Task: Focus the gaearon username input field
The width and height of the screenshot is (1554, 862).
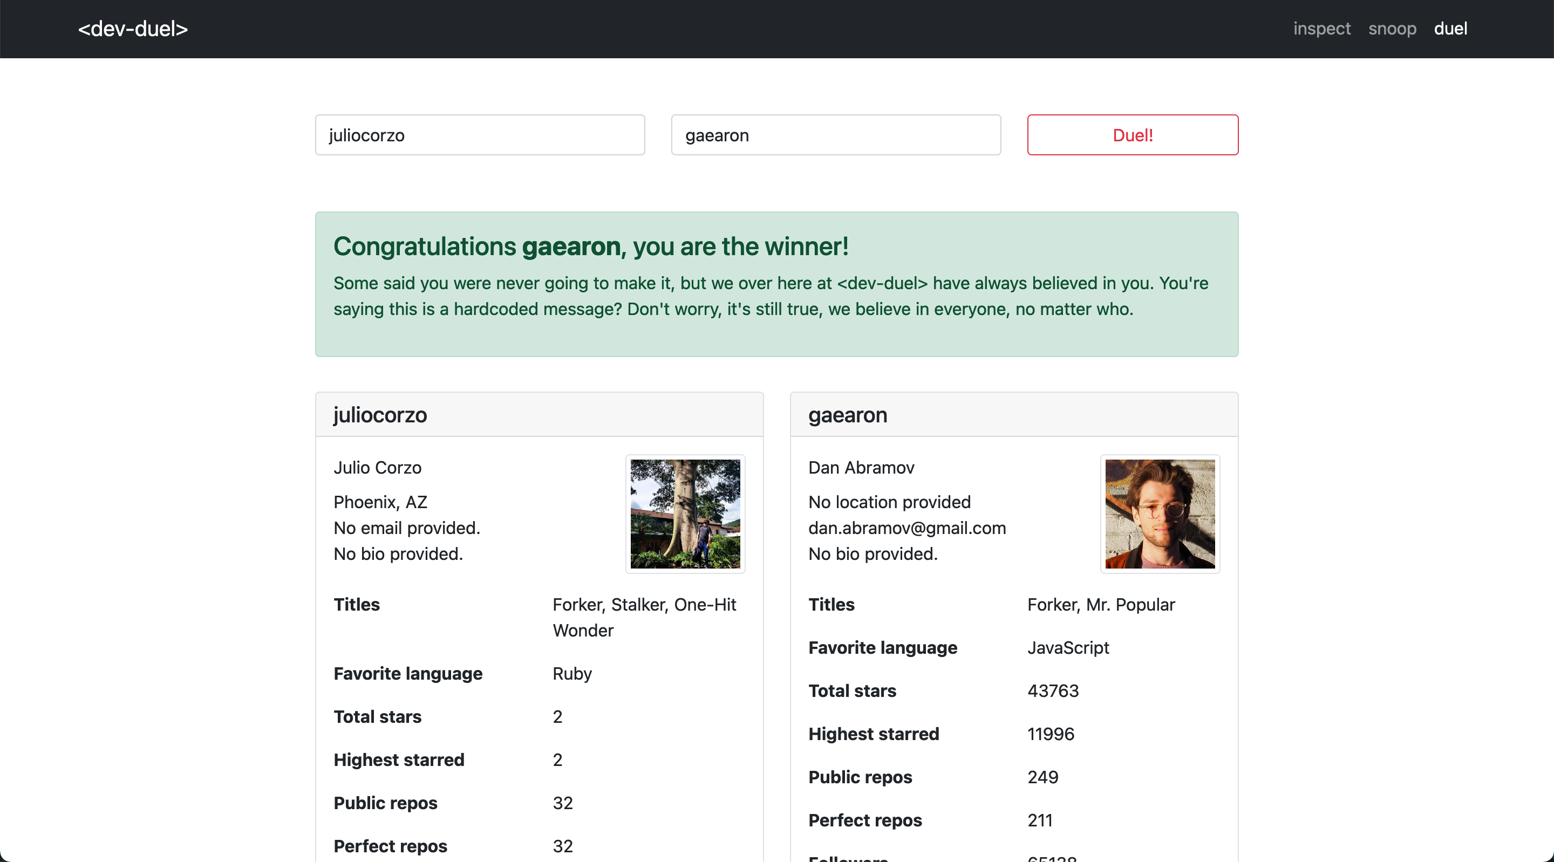Action: [x=835, y=135]
